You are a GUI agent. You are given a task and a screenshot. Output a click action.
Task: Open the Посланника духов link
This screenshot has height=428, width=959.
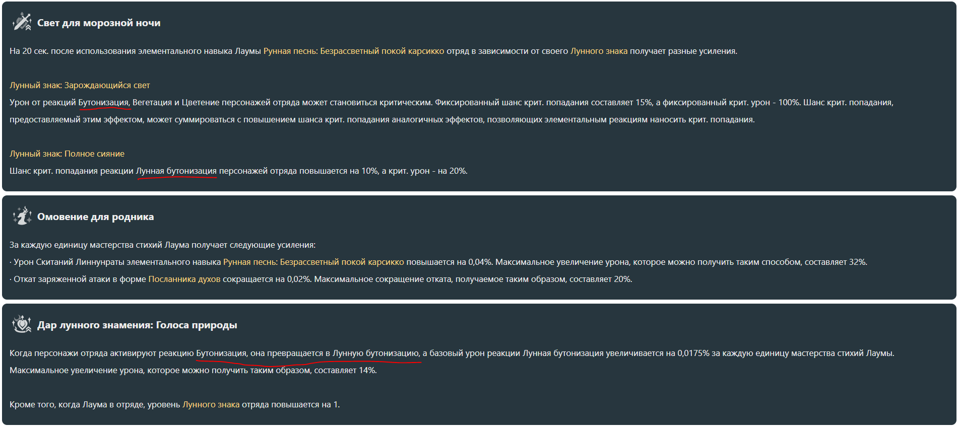point(184,279)
